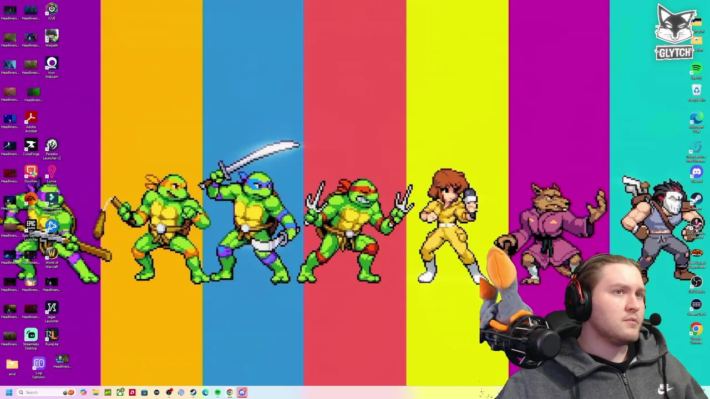This screenshot has height=399, width=710.
Task: Open Microsoft Store from the taskbar
Action: [x=144, y=392]
